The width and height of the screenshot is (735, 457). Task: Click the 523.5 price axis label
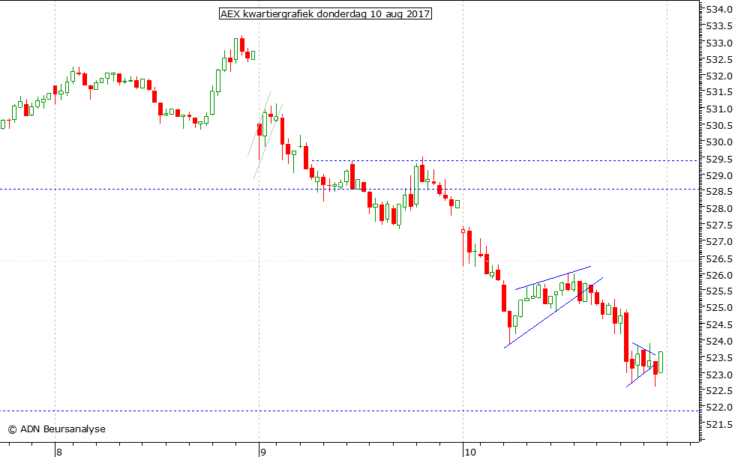[x=719, y=358]
